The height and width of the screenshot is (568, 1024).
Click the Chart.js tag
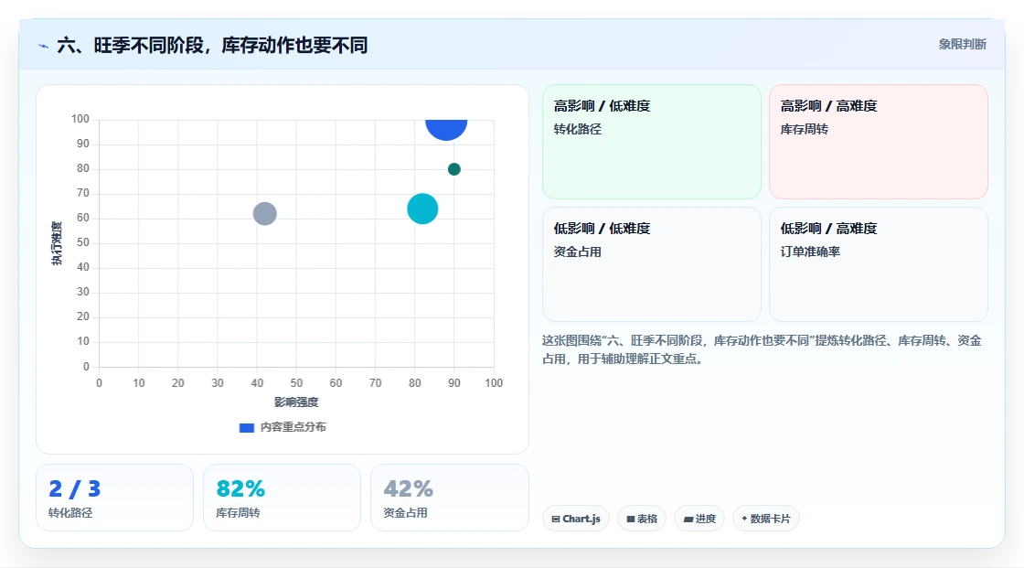coord(576,519)
